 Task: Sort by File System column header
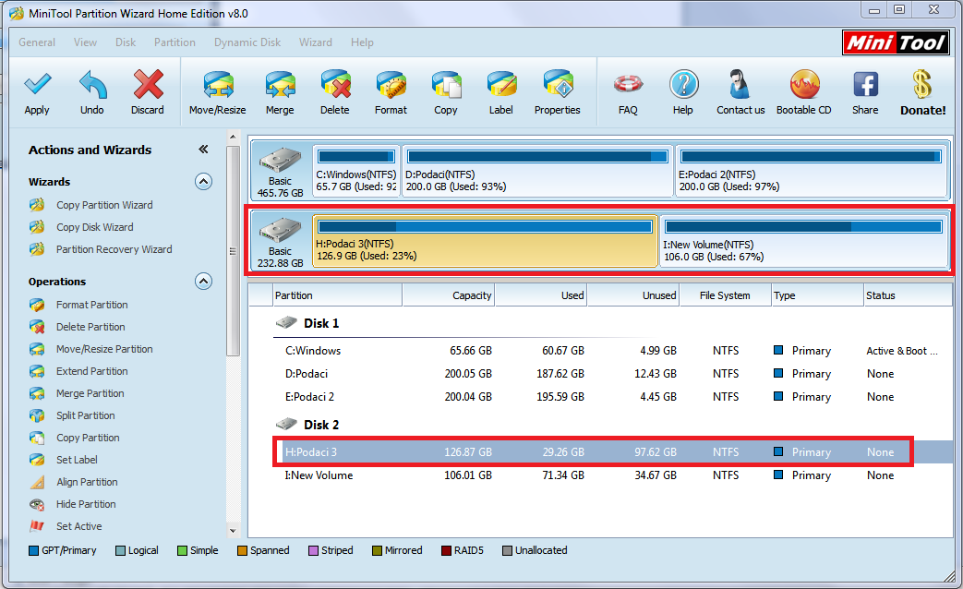click(726, 295)
